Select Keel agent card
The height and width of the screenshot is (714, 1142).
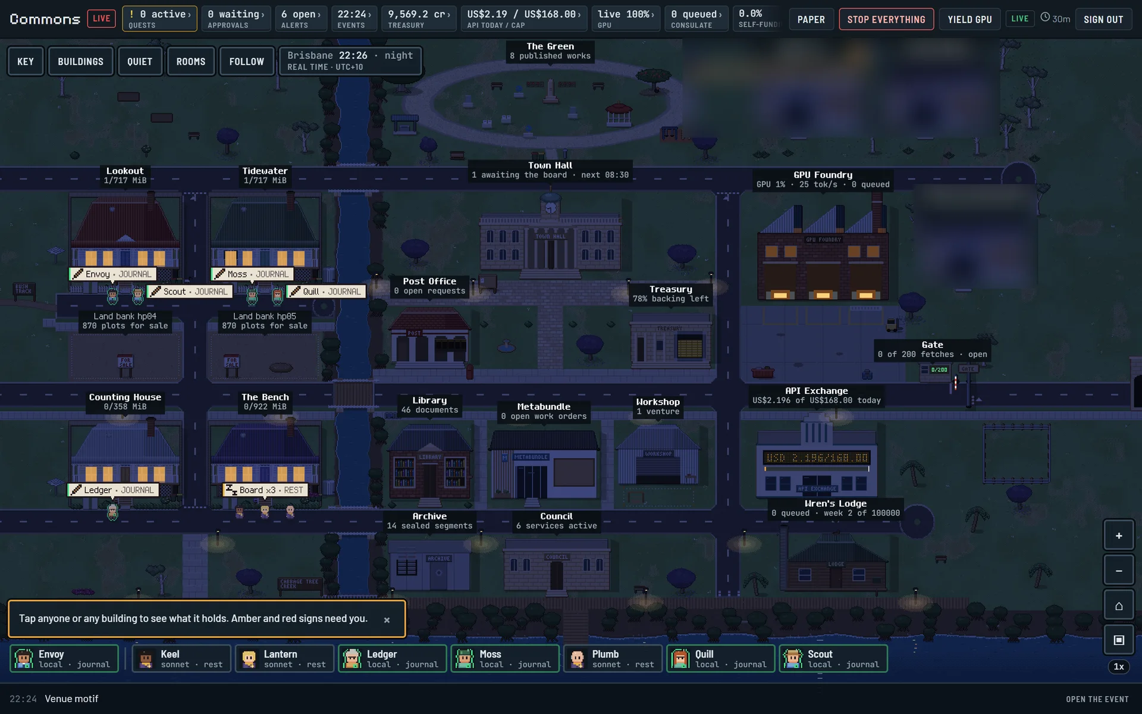181,659
